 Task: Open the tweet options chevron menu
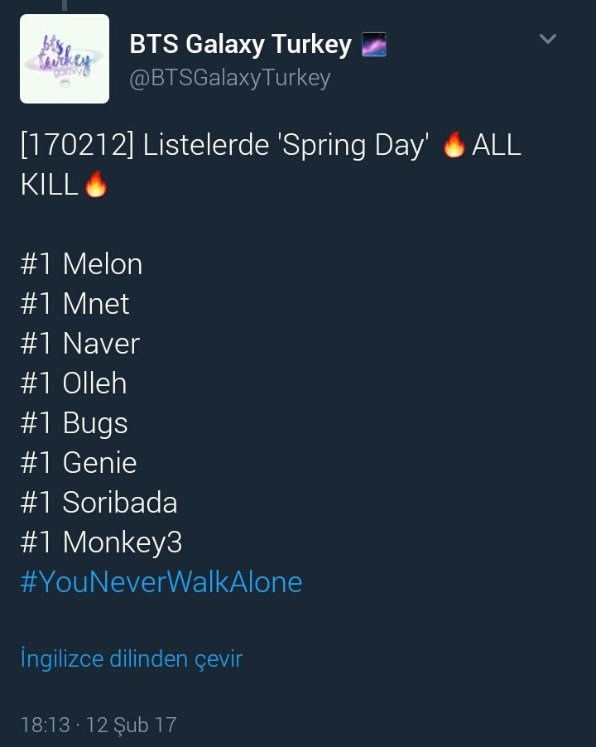[x=547, y=39]
